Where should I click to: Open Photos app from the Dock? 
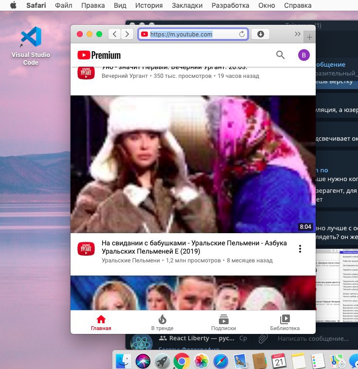pyautogui.click(x=201, y=361)
